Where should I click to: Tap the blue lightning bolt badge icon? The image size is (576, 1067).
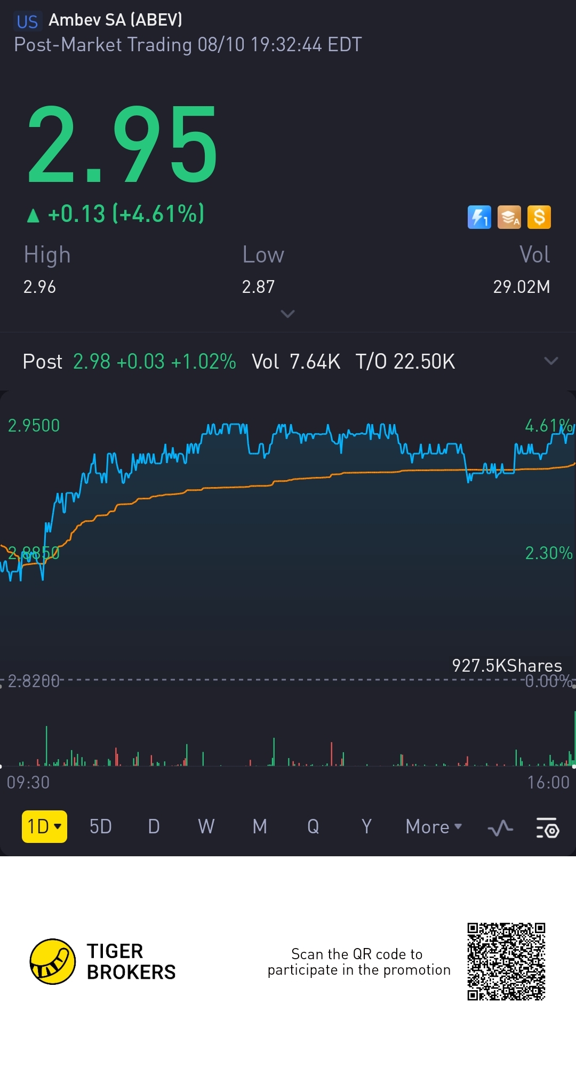(479, 217)
